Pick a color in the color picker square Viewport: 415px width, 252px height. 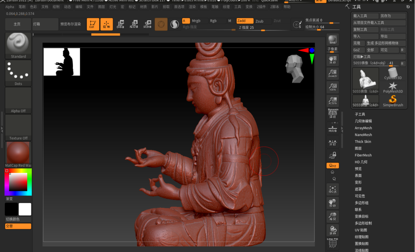[x=18, y=182]
